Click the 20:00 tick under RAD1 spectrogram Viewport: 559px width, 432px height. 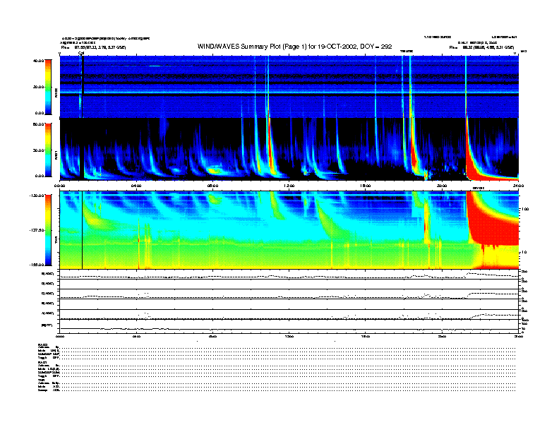[x=442, y=186]
